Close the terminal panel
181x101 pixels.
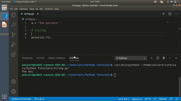[x=176, y=58]
